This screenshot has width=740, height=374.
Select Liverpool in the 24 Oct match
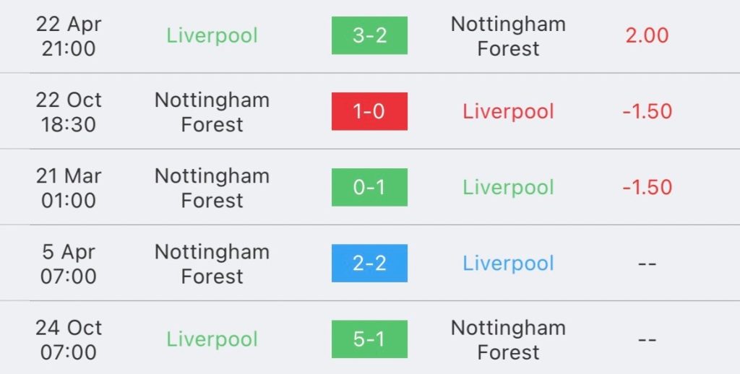tap(212, 339)
